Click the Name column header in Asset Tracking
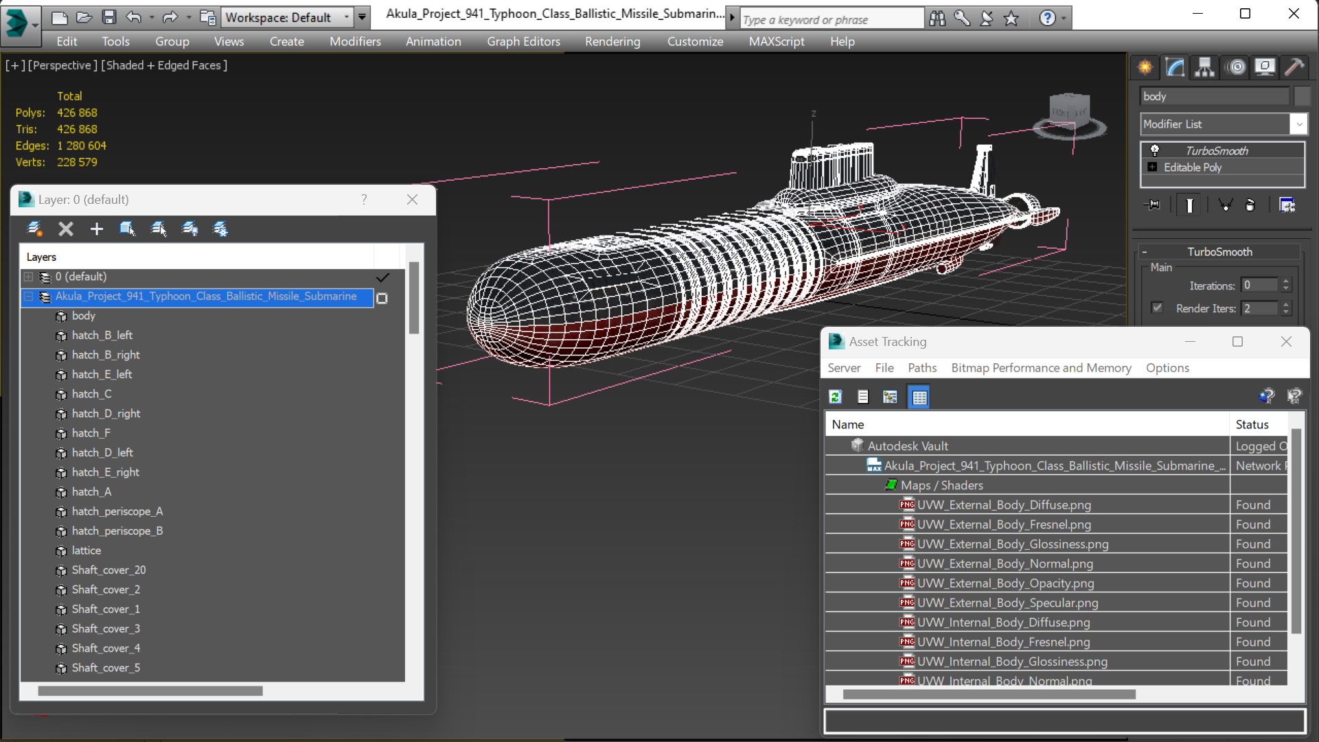Screen dimensions: 1319x742 click(x=1027, y=424)
